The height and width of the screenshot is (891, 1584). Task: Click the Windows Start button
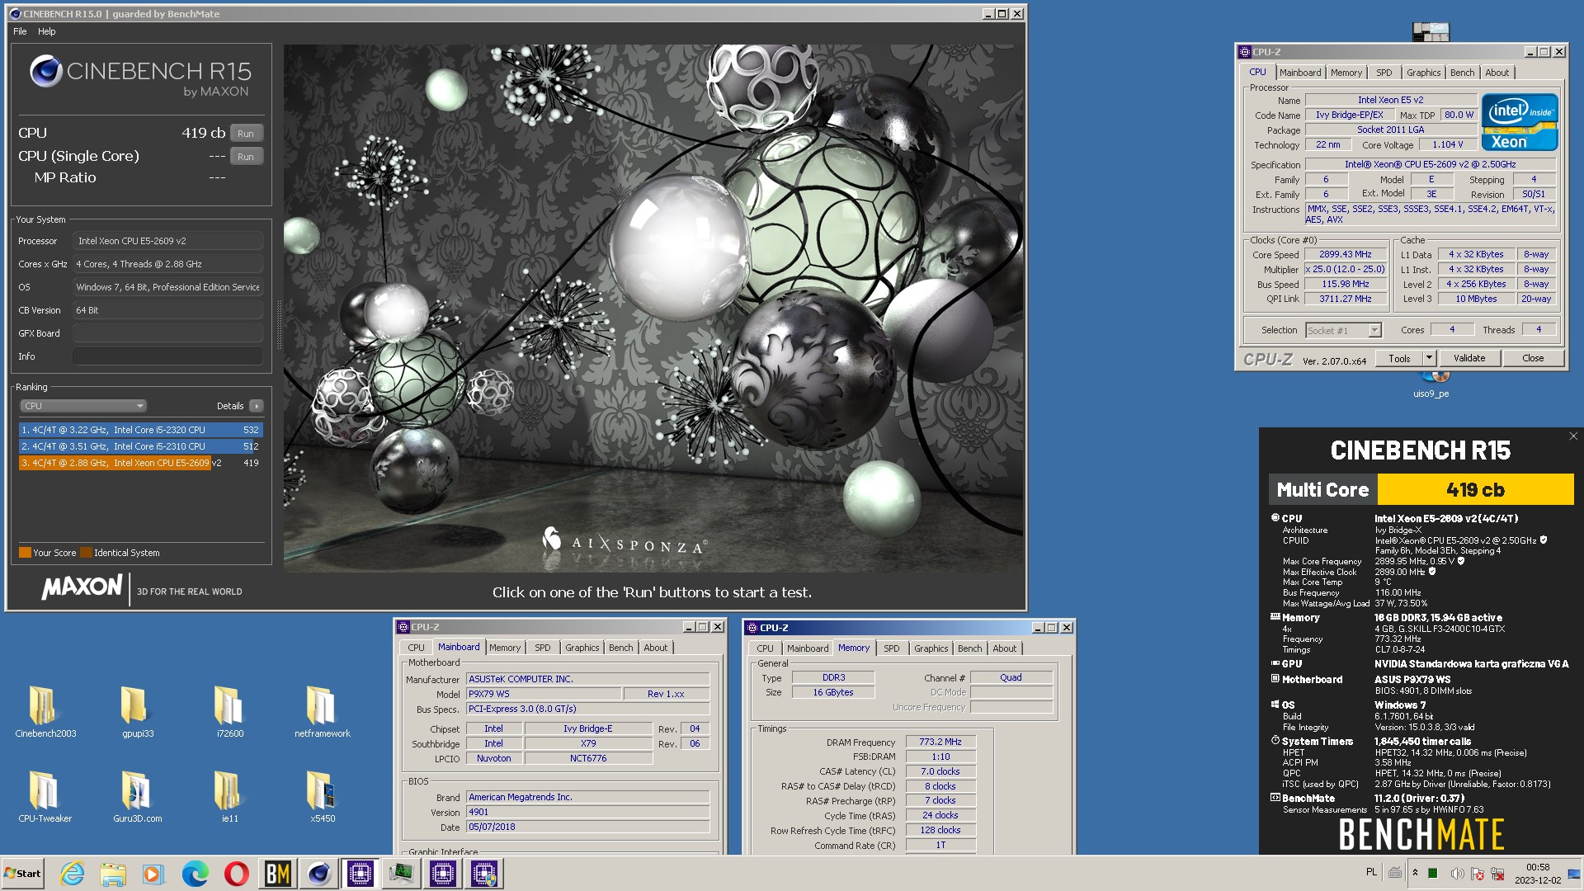click(x=23, y=873)
